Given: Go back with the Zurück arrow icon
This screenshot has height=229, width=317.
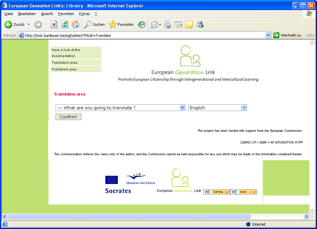Looking at the screenshot, I should pos(8,24).
